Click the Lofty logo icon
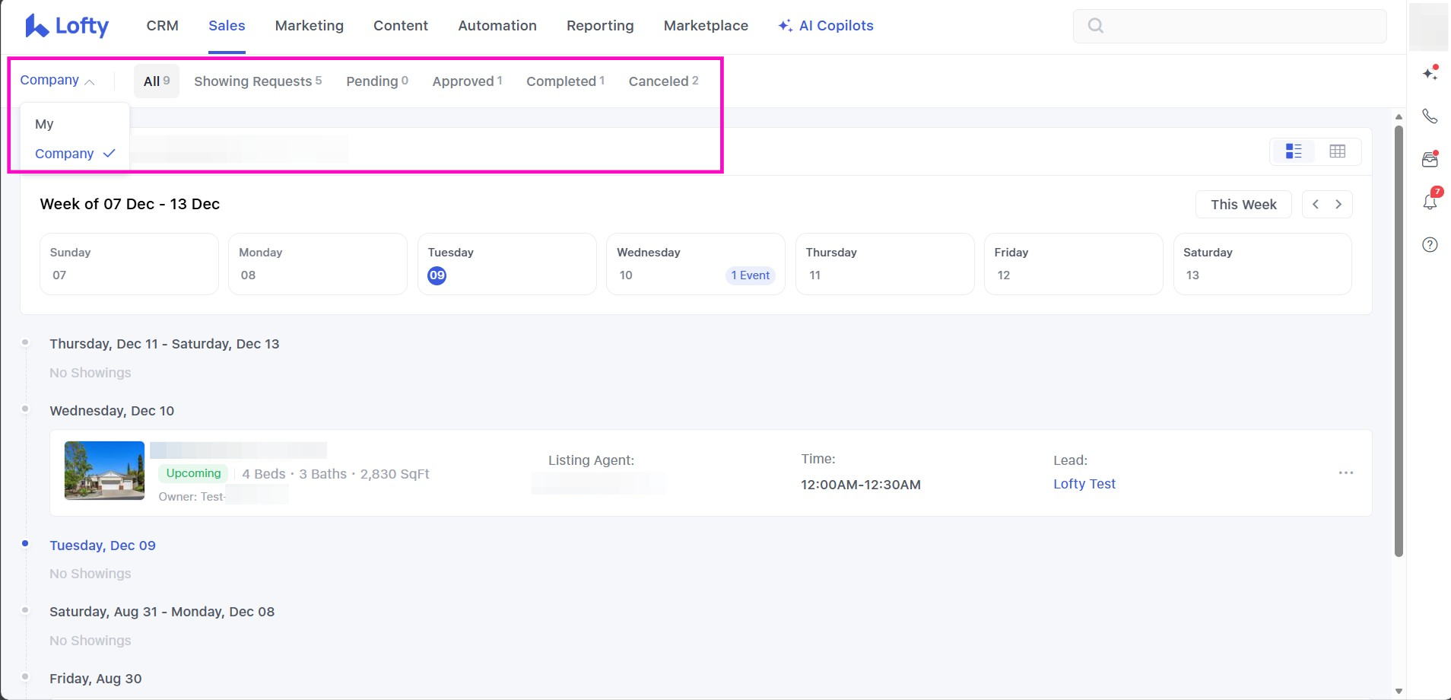Image resolution: width=1451 pixels, height=700 pixels. coord(36,26)
